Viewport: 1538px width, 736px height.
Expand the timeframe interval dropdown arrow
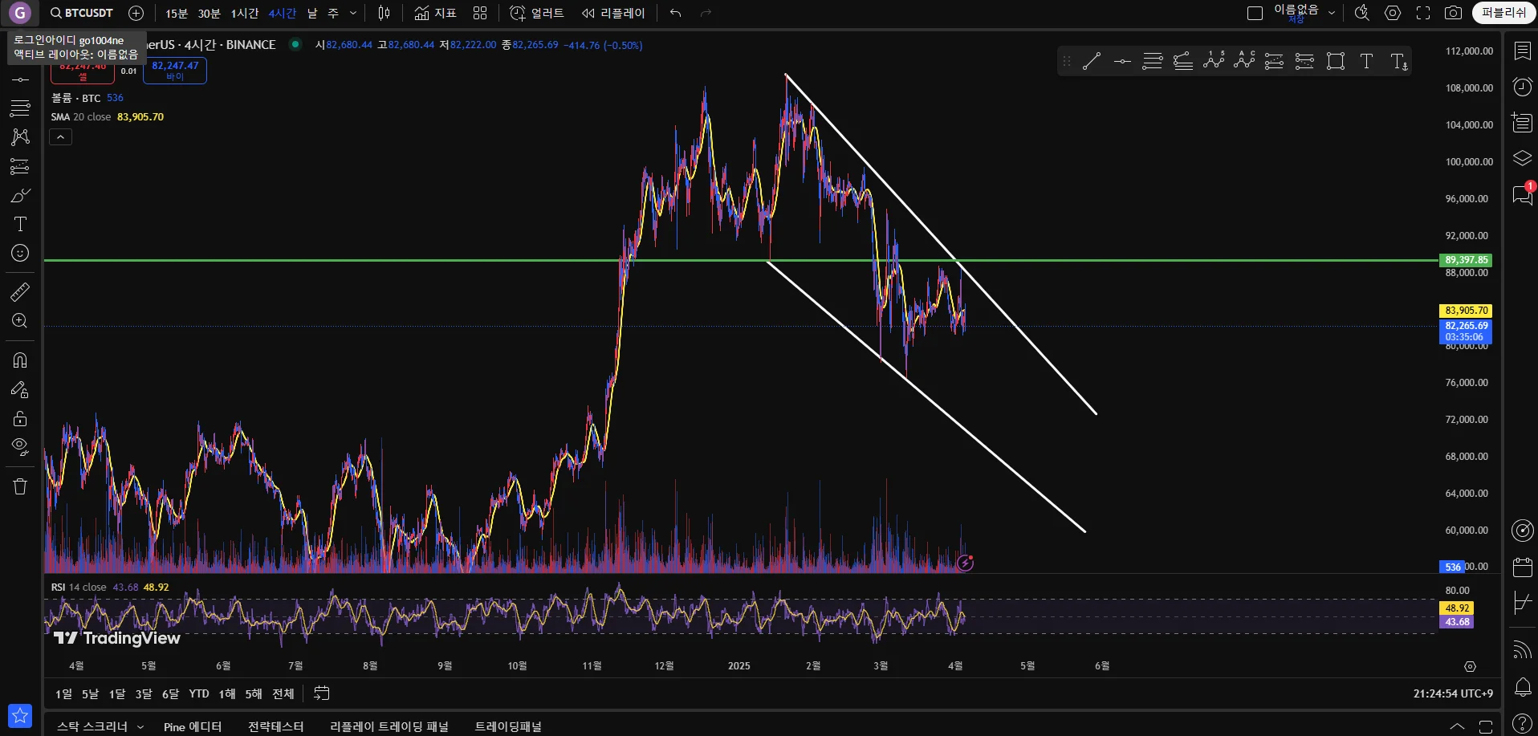(353, 13)
